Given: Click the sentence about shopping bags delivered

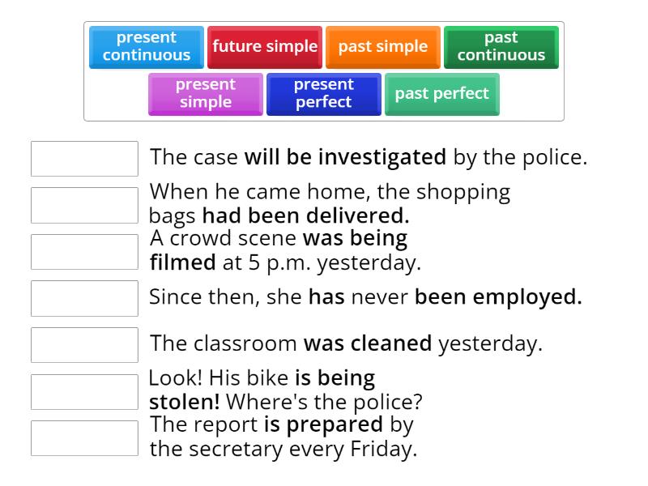Looking at the screenshot, I should tap(330, 204).
